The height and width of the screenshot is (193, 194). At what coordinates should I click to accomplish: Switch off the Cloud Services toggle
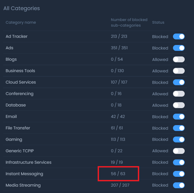coord(179,82)
